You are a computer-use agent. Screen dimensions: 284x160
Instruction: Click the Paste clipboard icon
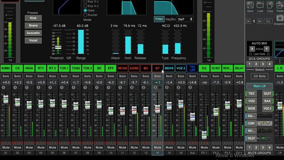point(280,5)
